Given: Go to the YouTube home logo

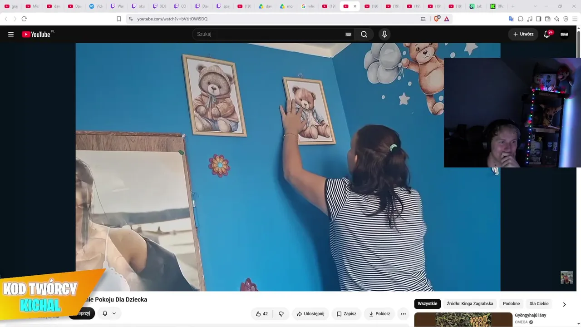Looking at the screenshot, I should [36, 34].
